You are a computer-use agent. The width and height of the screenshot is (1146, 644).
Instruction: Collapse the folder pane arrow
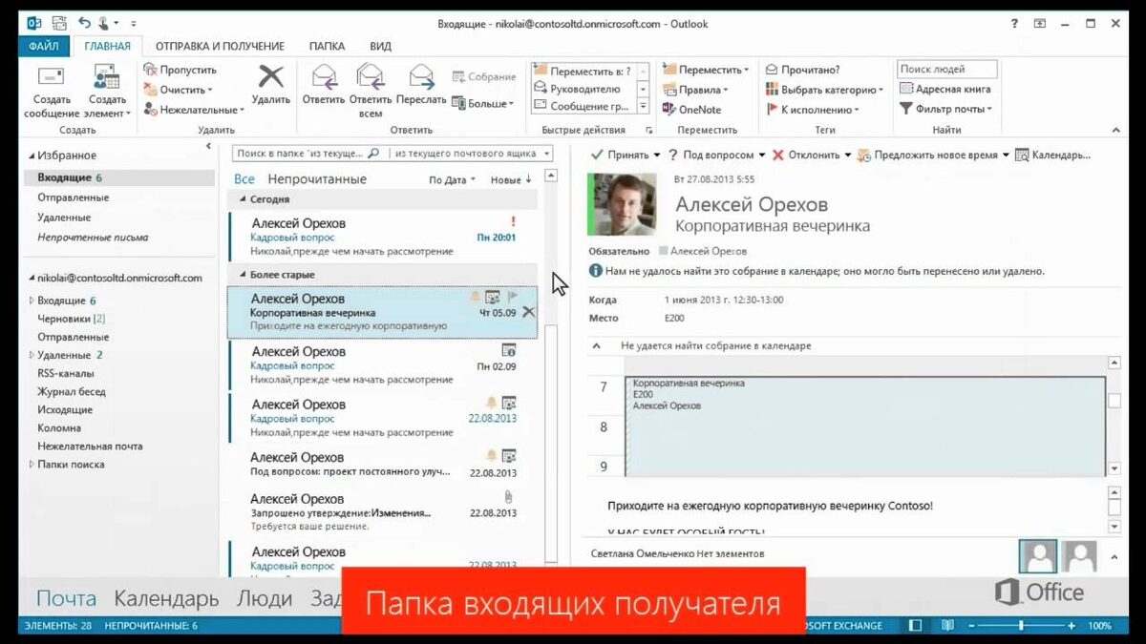point(208,146)
